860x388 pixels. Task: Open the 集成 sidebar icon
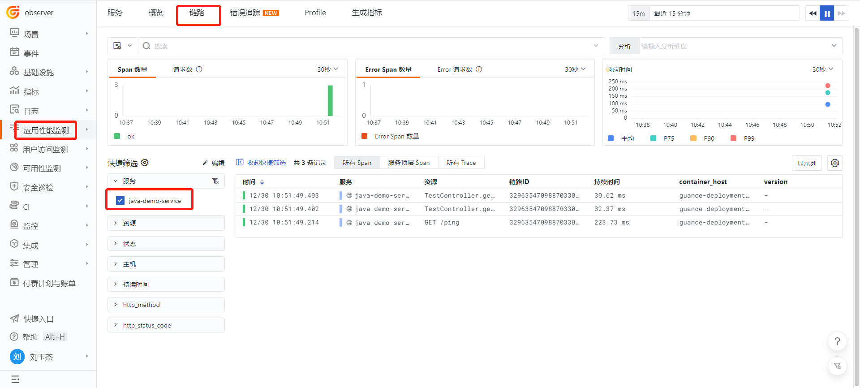tap(14, 244)
